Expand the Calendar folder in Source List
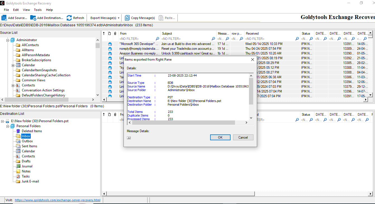This screenshot has height=204, width=375. tap(13, 65)
